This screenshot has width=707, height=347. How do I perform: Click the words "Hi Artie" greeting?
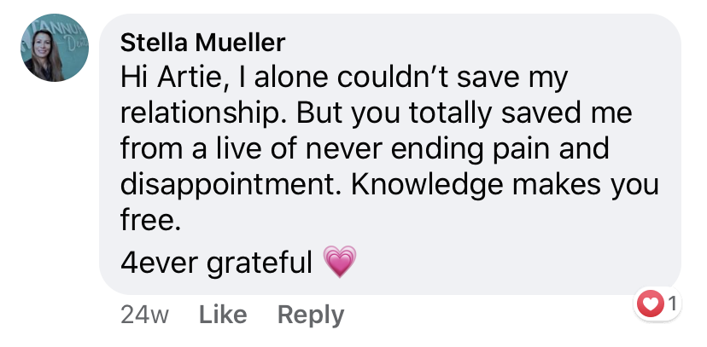click(167, 78)
